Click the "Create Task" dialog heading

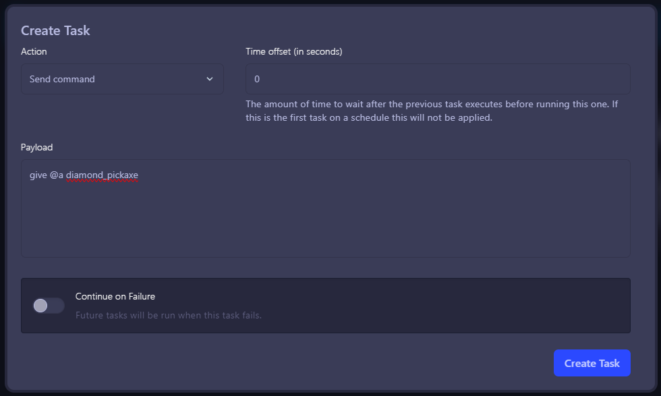pyautogui.click(x=55, y=30)
